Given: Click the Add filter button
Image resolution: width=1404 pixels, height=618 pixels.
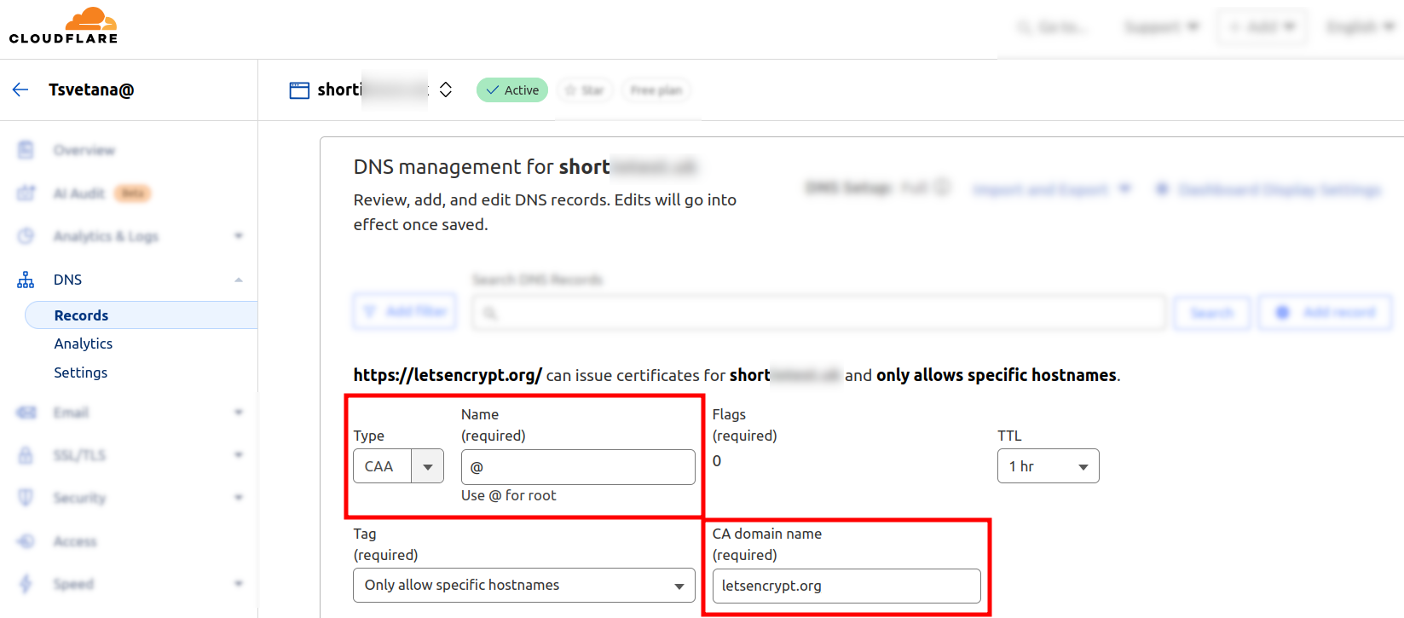Looking at the screenshot, I should pyautogui.click(x=405, y=312).
